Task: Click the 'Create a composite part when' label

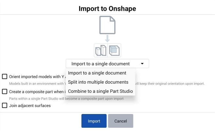Action: coord(37,92)
